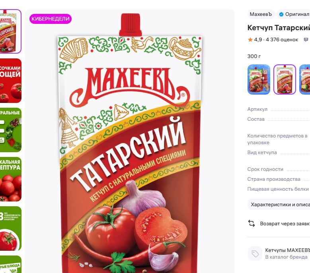Screen dimensions: 310x273
Task: Click the return arrows icon
Action: (x=251, y=223)
